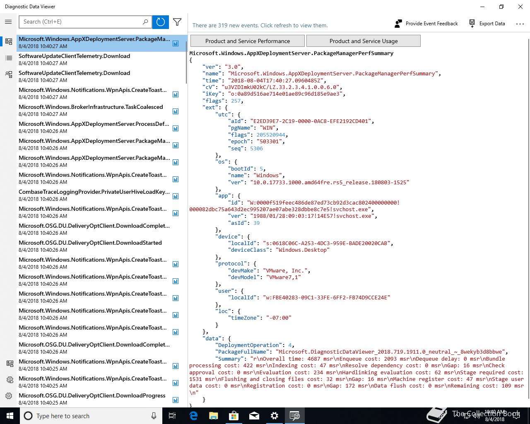Image resolution: width=530 pixels, height=424 pixels.
Task: Click taskbar 'Type here to search' box
Action: click(x=91, y=416)
